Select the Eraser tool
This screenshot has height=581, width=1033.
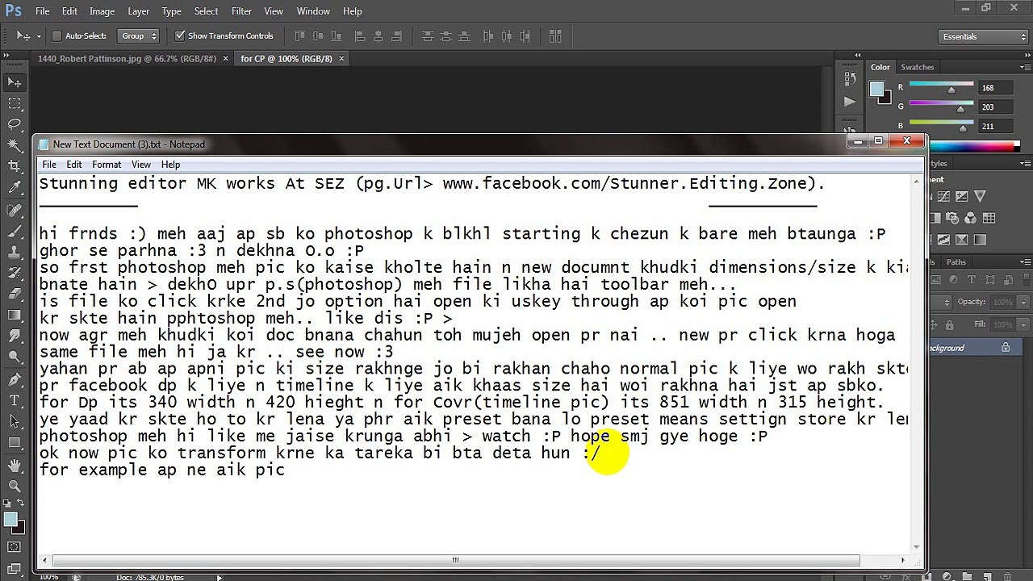[x=15, y=294]
